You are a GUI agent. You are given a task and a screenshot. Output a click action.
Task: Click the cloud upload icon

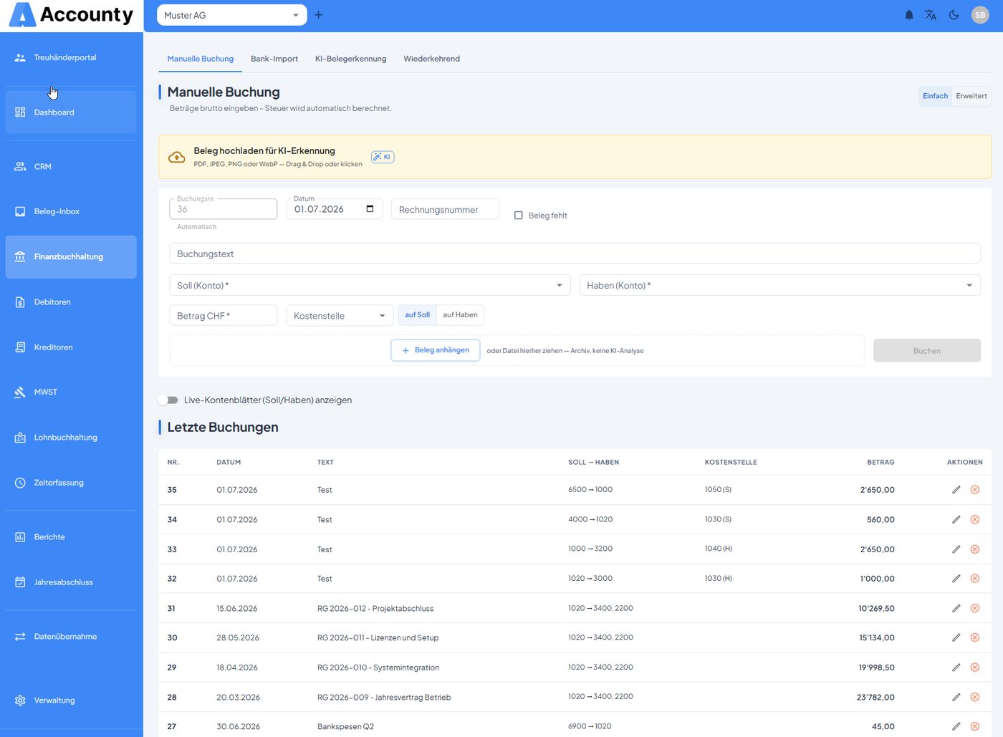(x=177, y=157)
